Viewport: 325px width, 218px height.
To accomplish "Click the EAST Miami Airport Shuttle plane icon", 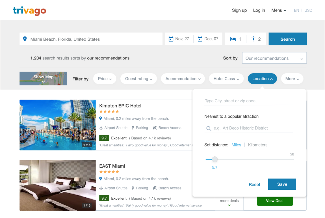I will (101, 188).
